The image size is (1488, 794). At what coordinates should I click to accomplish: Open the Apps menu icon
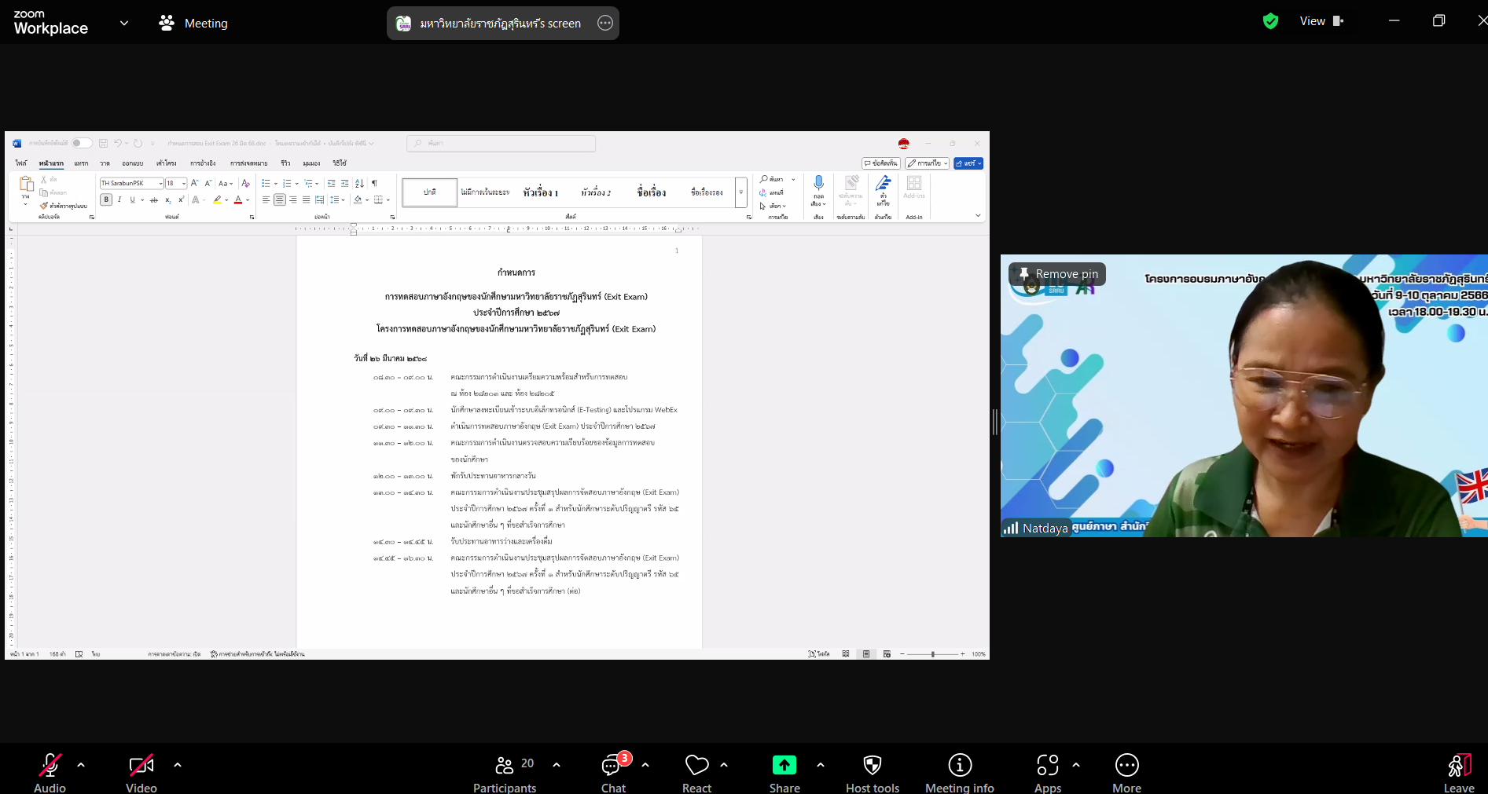tap(1048, 765)
